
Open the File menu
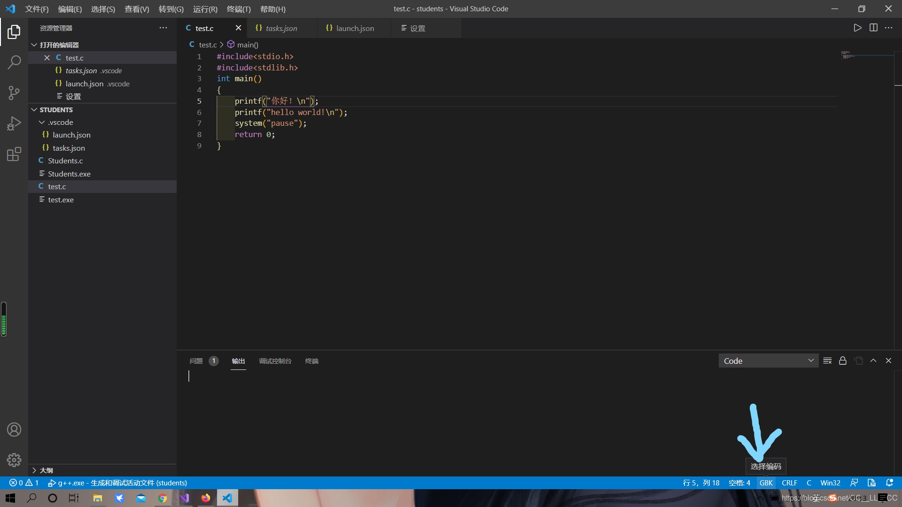coord(37,9)
